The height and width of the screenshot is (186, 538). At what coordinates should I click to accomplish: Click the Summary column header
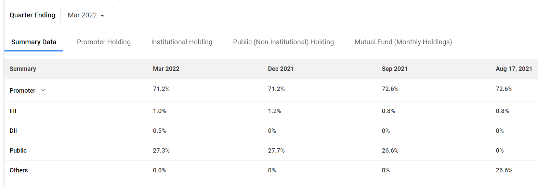23,69
